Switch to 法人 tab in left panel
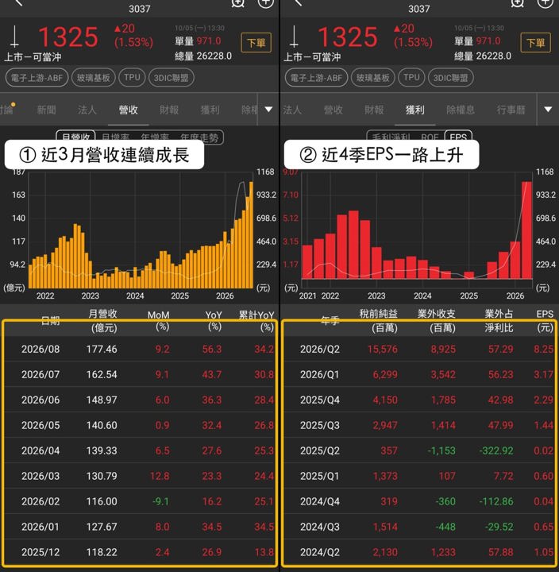This screenshot has width=559, height=572. pyautogui.click(x=87, y=110)
